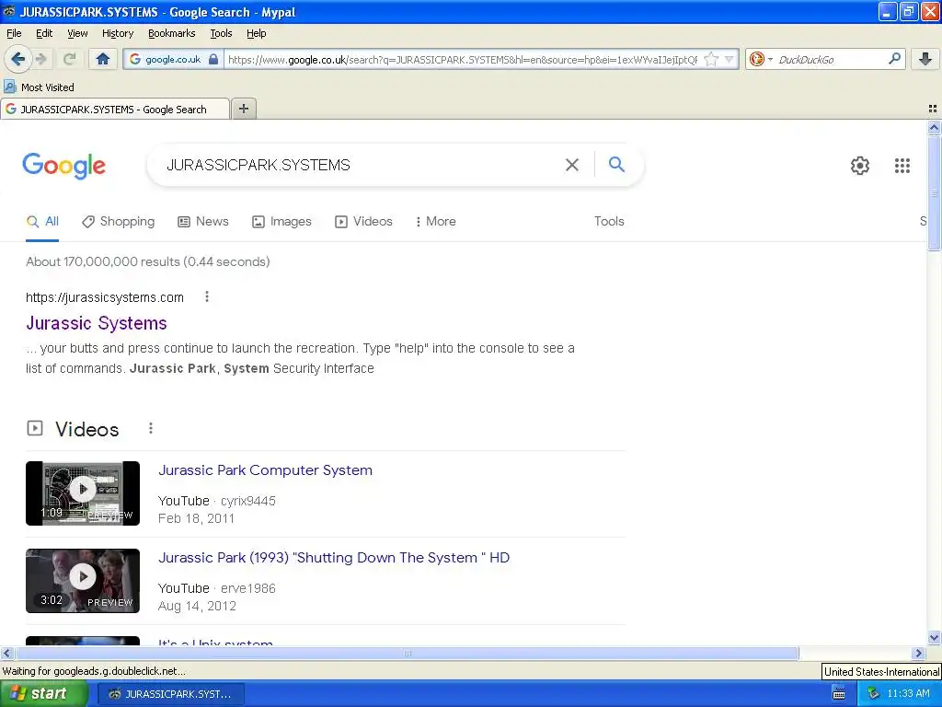Open options dots beside Videos heading
This screenshot has width=942, height=707.
(150, 428)
